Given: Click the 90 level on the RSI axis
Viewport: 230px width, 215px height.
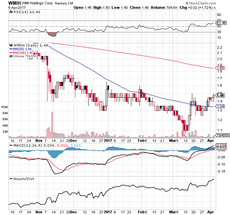Looking at the screenshot, I should tap(219, 15).
